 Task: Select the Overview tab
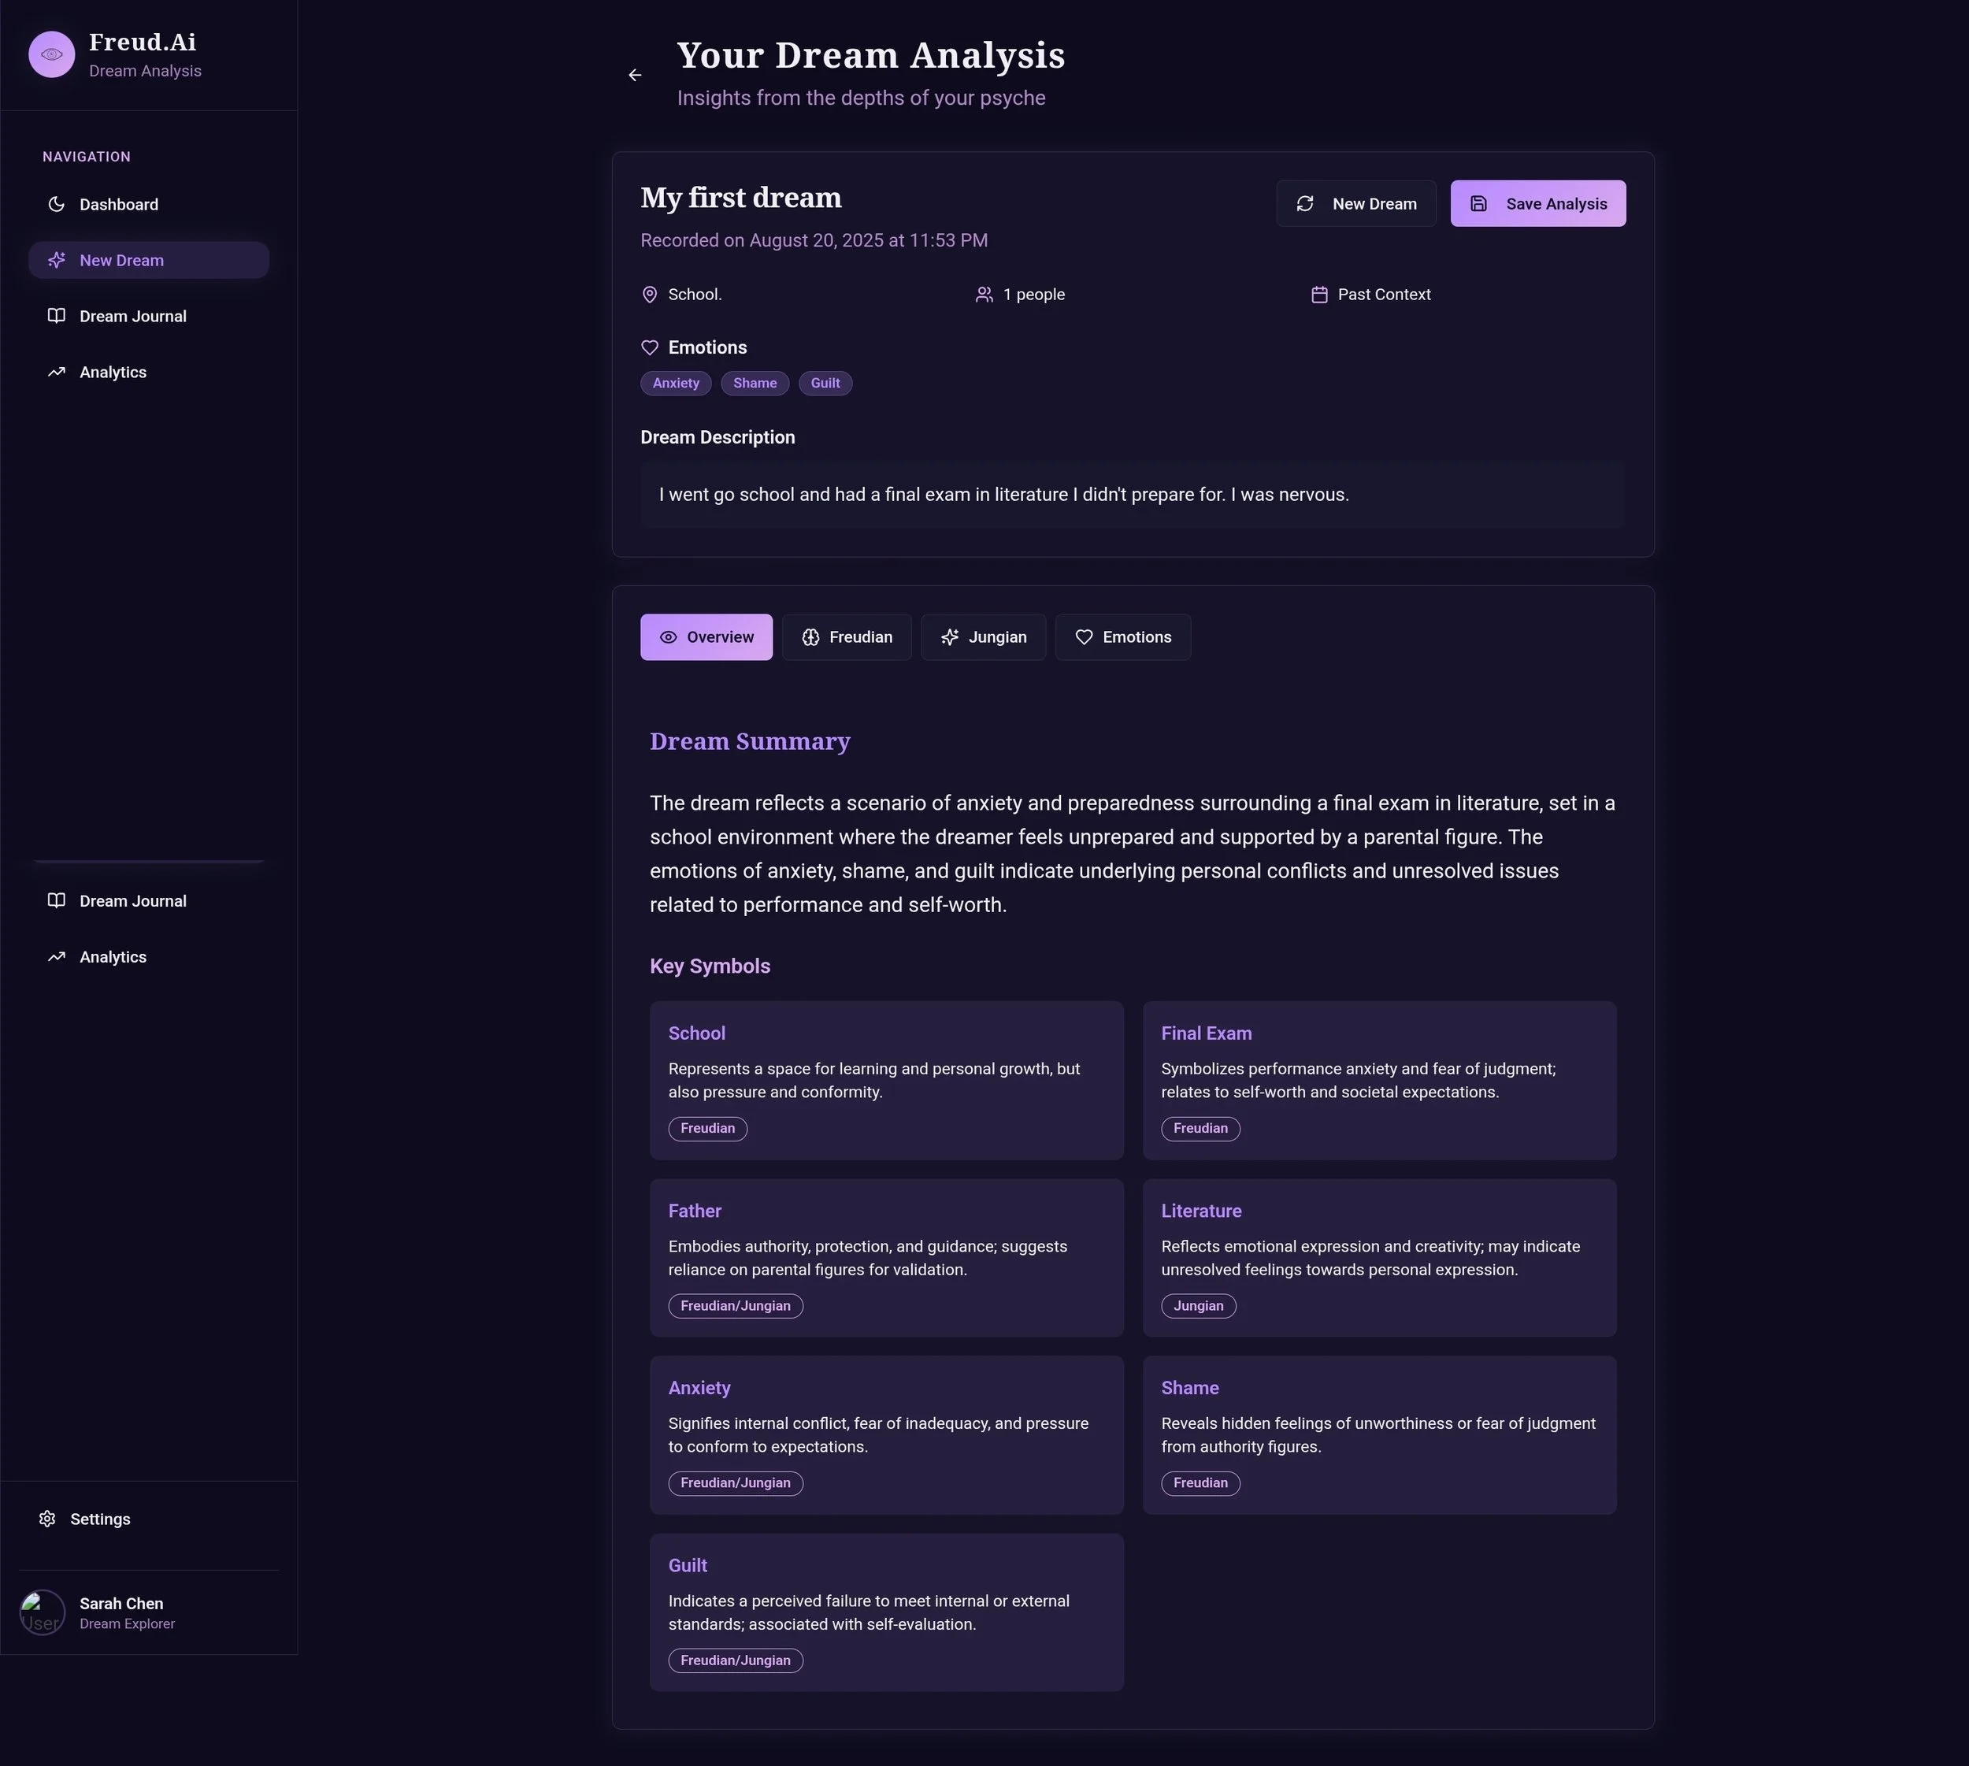click(x=706, y=636)
